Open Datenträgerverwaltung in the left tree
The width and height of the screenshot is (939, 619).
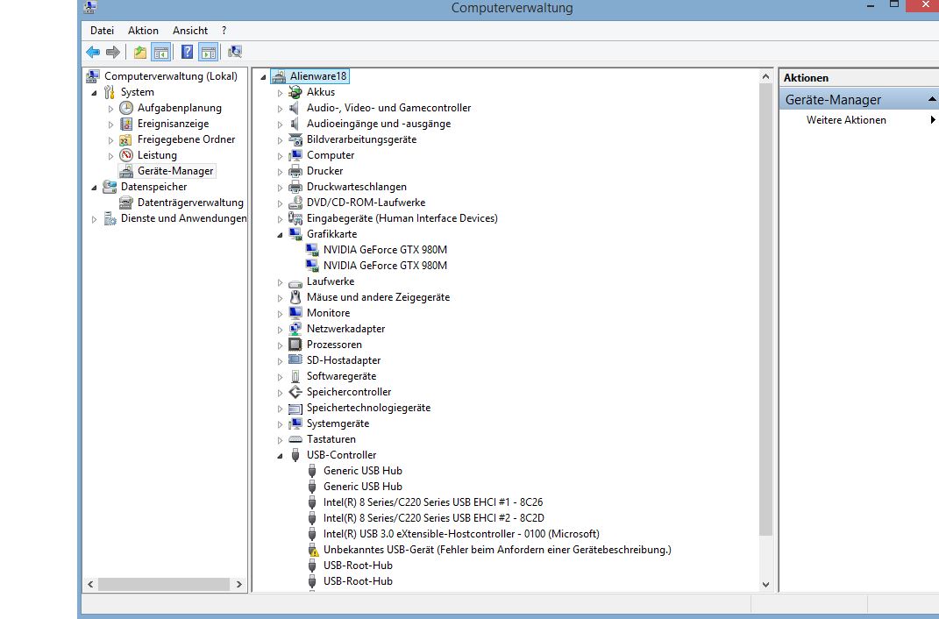[x=190, y=203]
